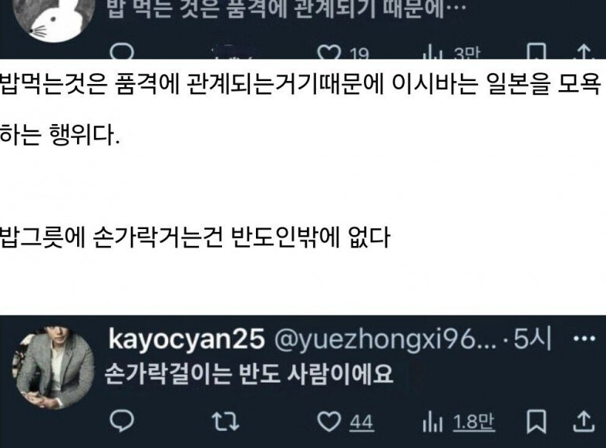Like the top tweet with 19 likes
This screenshot has height=448, width=606.
343,52
